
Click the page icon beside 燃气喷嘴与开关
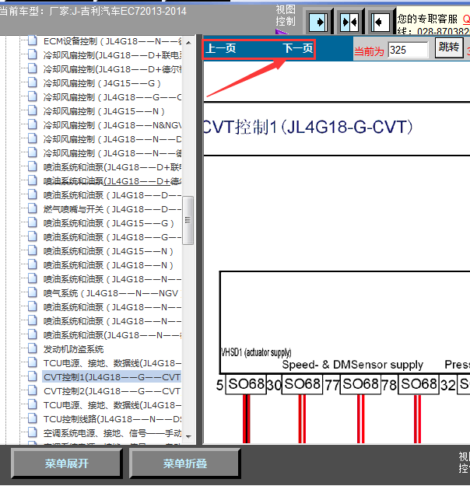(x=32, y=208)
